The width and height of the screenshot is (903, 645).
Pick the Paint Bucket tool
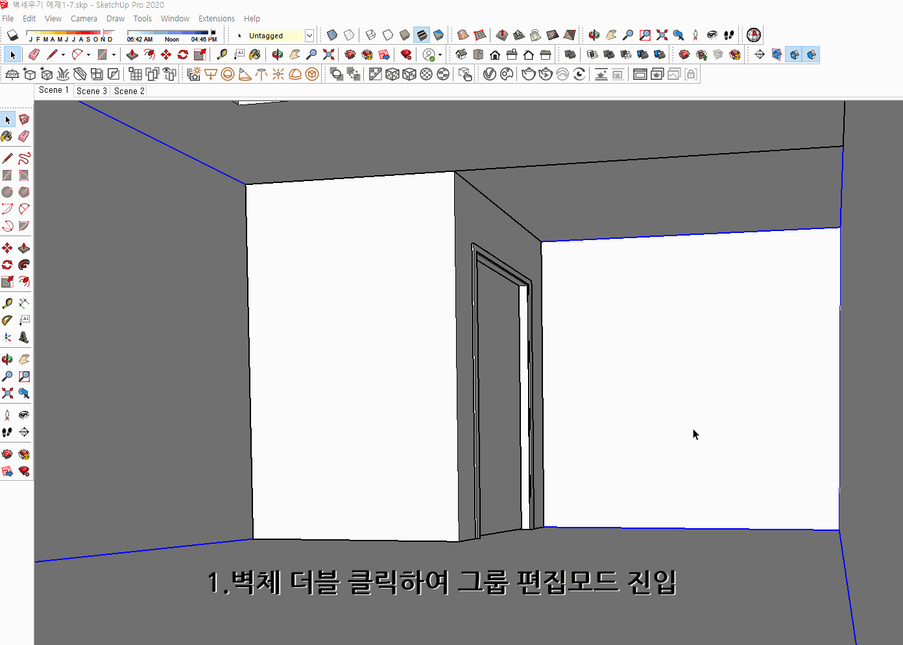click(254, 55)
